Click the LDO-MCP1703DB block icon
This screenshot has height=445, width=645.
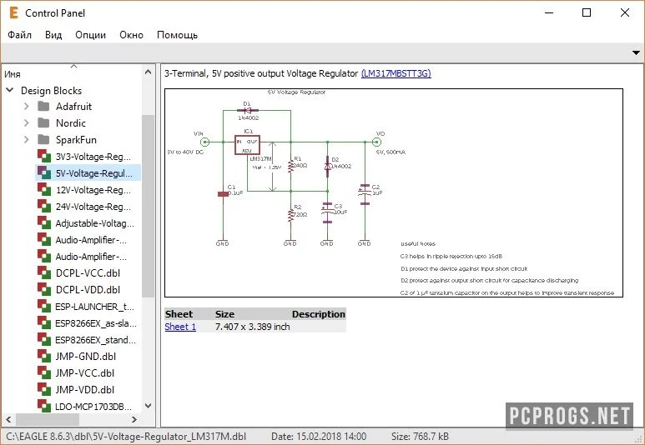44,406
